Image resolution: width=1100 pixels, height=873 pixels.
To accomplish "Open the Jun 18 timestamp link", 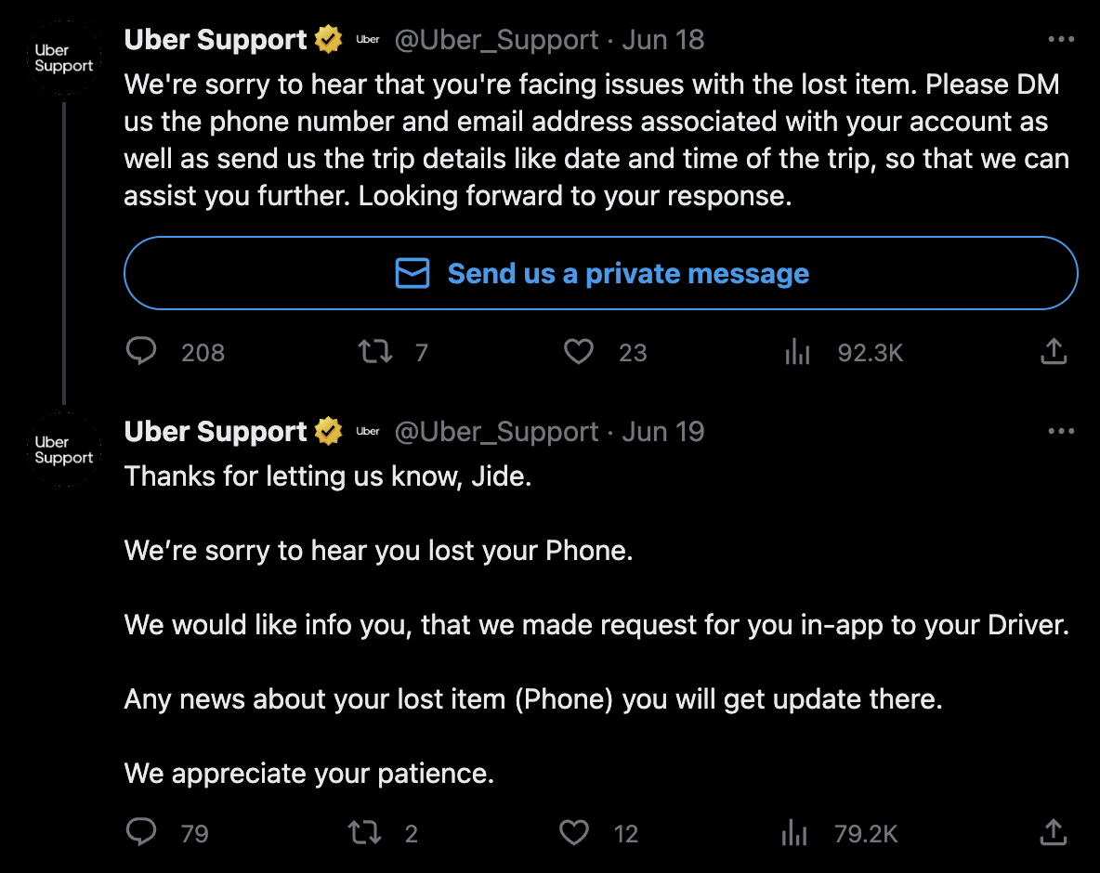I will click(663, 40).
